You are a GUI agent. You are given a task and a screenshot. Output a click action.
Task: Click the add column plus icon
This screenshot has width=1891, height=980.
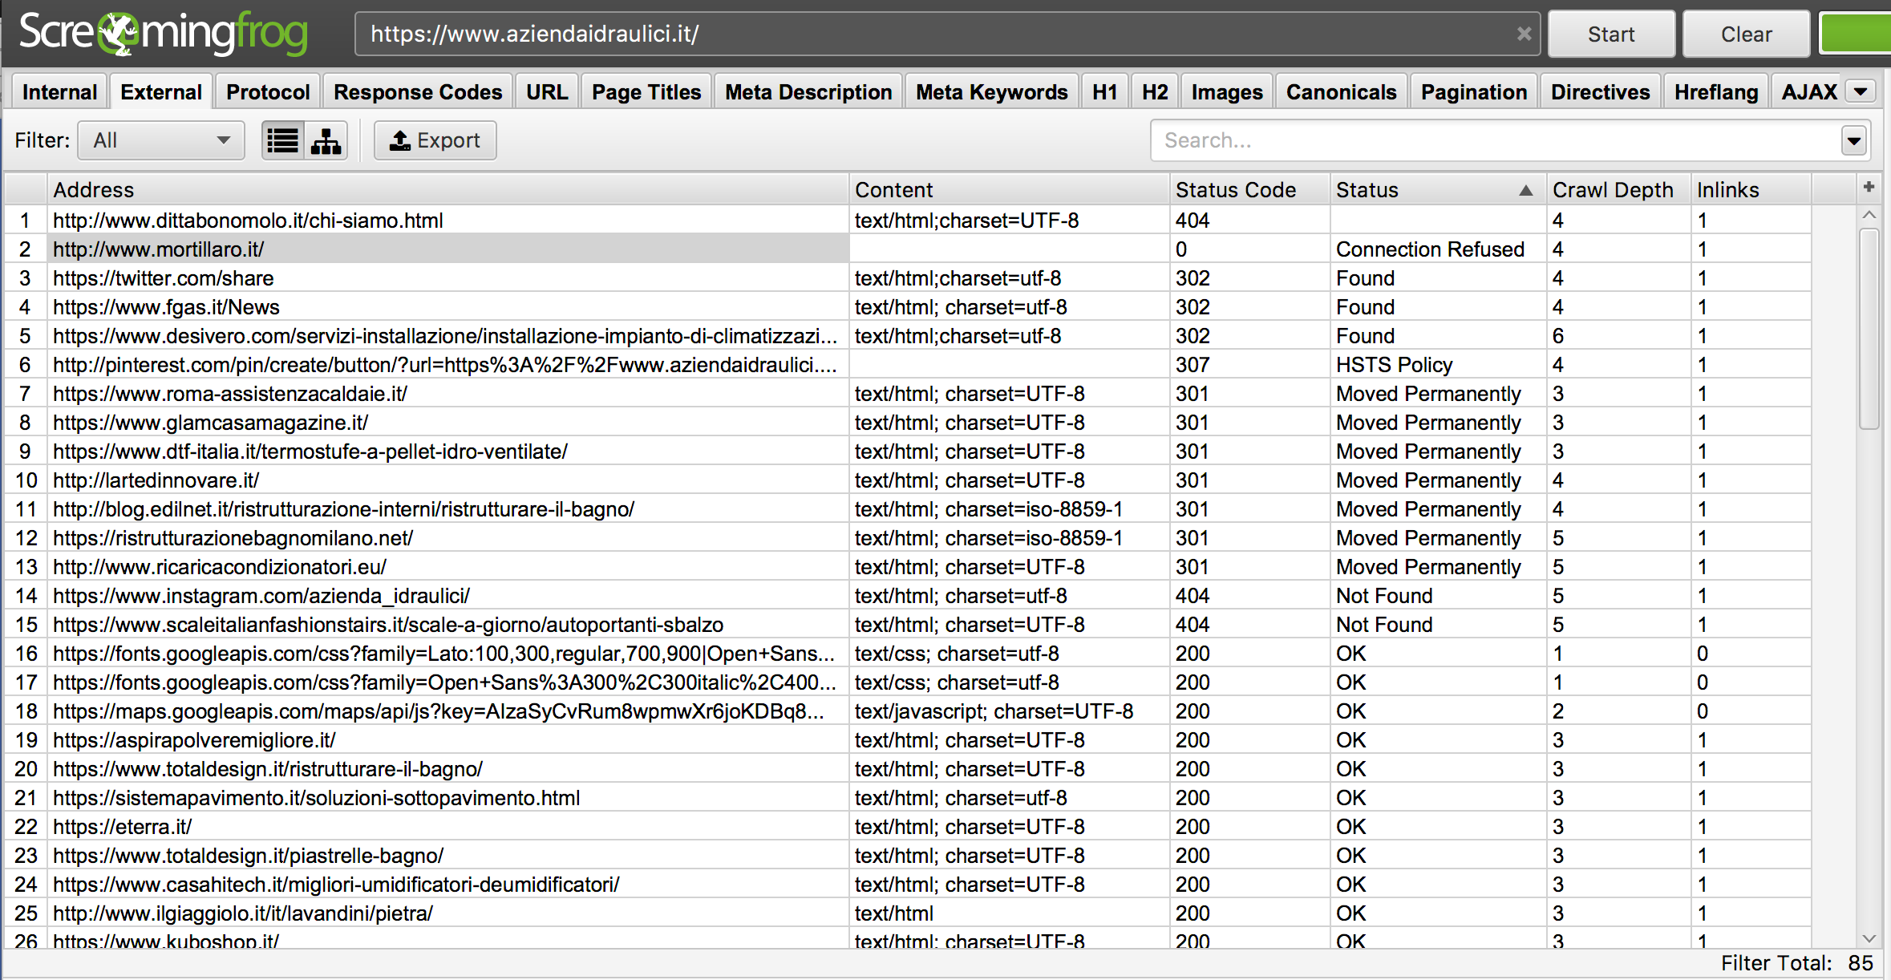pos(1869,188)
